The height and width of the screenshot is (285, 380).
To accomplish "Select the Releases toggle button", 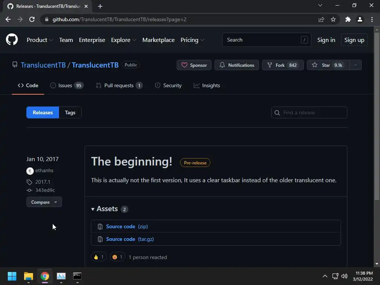I will [43, 112].
